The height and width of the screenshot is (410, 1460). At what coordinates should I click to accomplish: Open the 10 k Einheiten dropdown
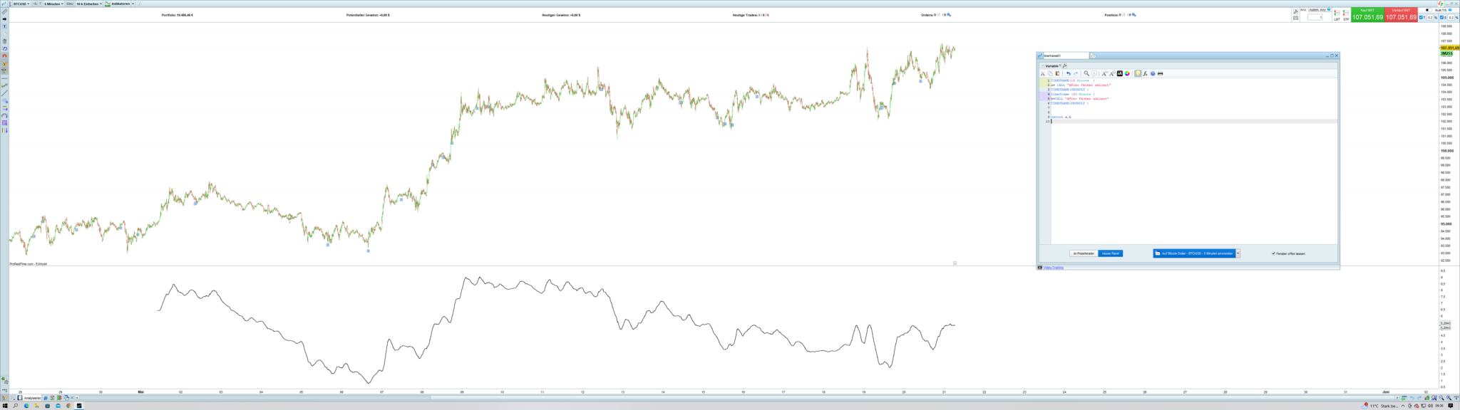coord(89,4)
